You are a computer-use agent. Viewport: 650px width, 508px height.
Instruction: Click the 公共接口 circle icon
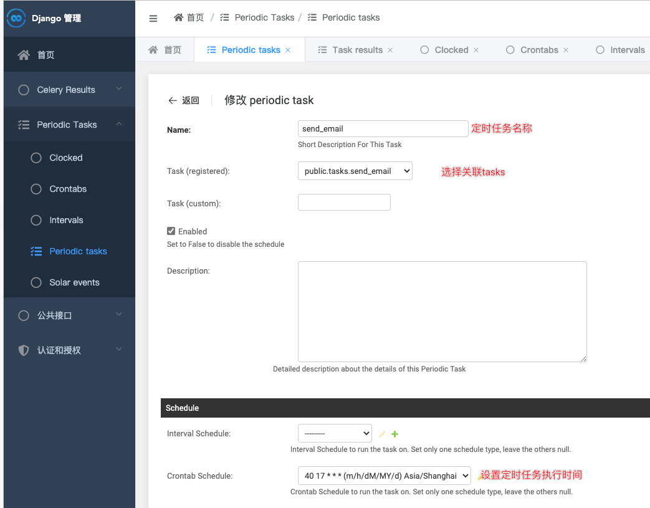tap(24, 315)
